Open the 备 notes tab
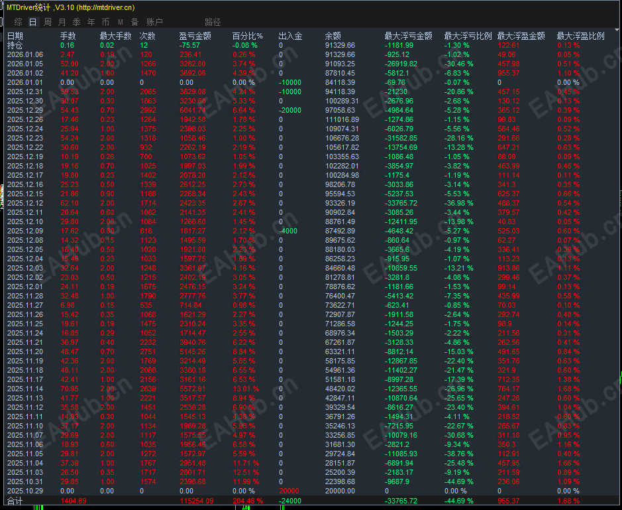This screenshot has width=622, height=510. [x=135, y=23]
